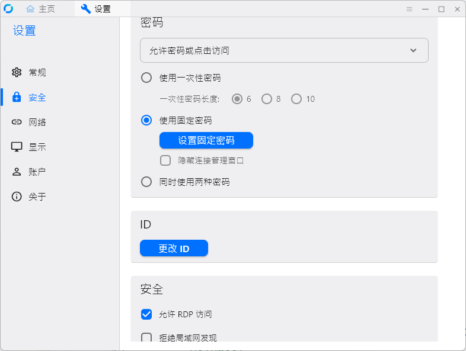The image size is (466, 351).
Task: Click the 更改 ID button
Action: click(174, 249)
